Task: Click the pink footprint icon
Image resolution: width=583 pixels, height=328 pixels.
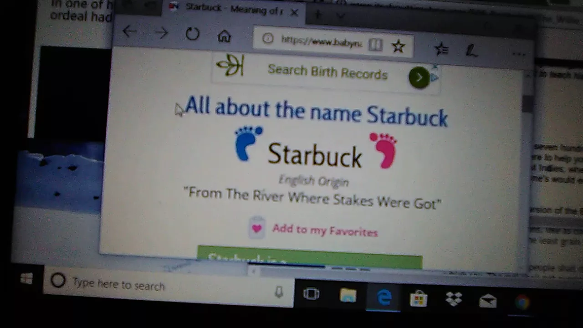Action: (384, 150)
